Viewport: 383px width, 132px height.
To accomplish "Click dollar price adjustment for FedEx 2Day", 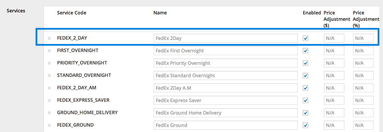I will coord(334,38).
